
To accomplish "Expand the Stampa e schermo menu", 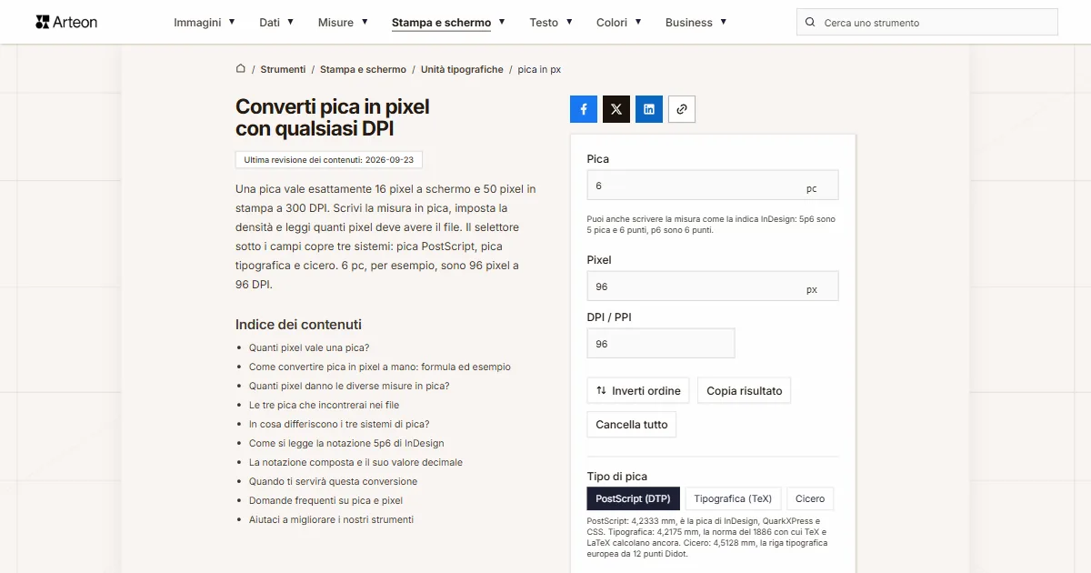I will (x=448, y=23).
